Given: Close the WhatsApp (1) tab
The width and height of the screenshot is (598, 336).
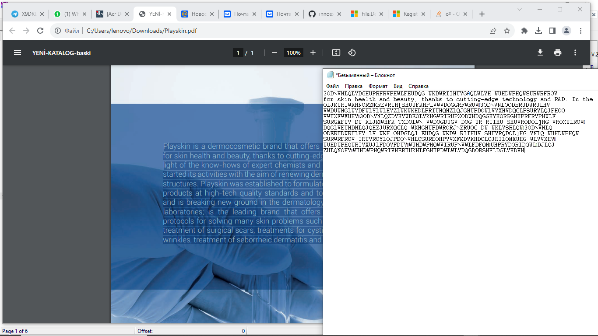Looking at the screenshot, I should click(84, 14).
